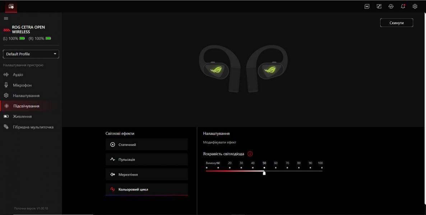Switch to the Налаштування sidebar section
Screen dimensions: 426x215
(x=6, y=95)
